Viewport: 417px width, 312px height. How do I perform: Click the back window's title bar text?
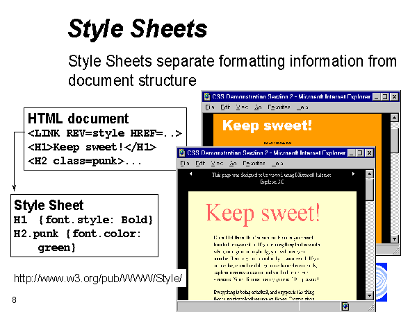pyautogui.click(x=291, y=97)
